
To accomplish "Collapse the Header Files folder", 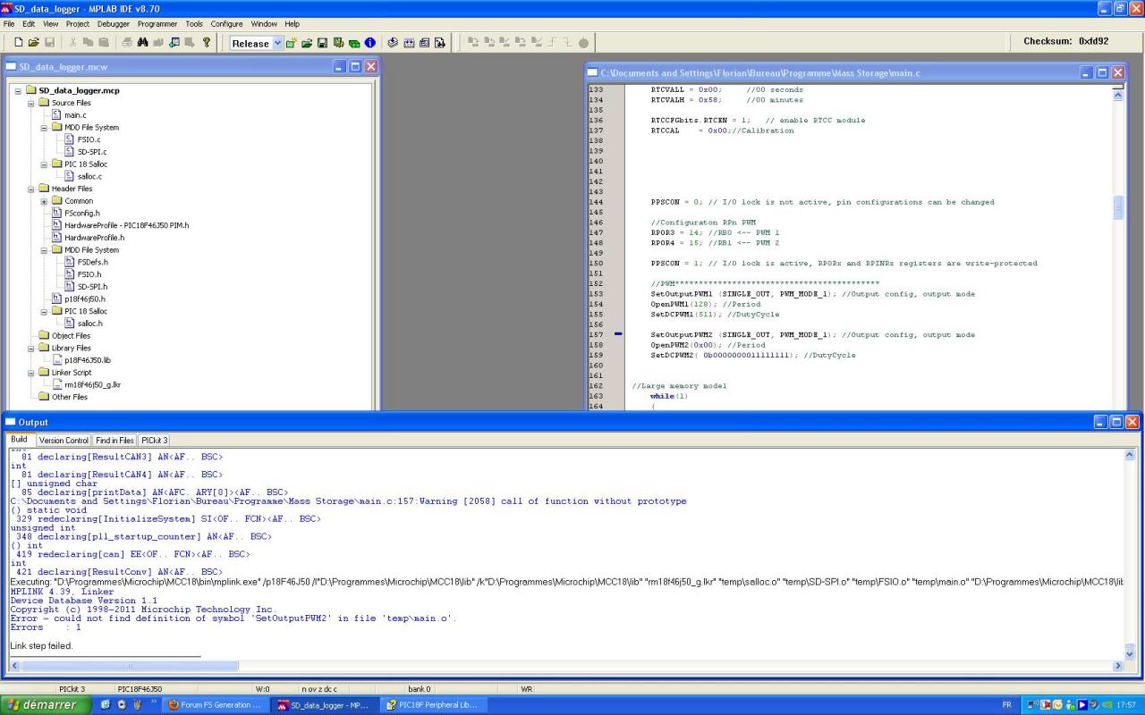I will 31,189.
